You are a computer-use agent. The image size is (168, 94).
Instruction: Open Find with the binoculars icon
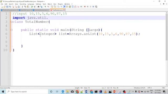click(38, 7)
